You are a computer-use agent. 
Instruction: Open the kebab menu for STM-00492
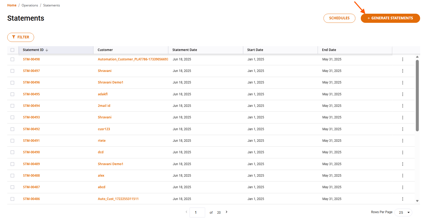coord(402,129)
